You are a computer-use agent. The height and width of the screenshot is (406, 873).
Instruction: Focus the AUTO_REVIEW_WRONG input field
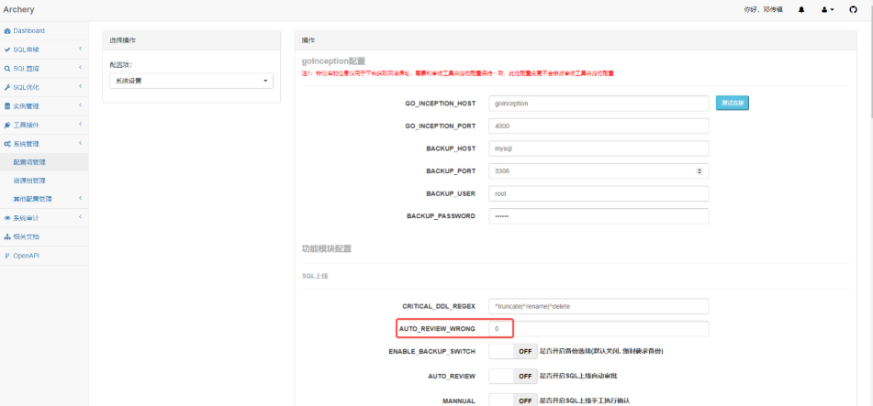pos(599,329)
